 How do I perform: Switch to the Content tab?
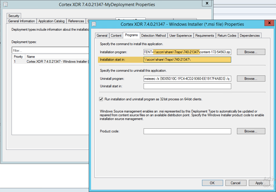click(116, 35)
